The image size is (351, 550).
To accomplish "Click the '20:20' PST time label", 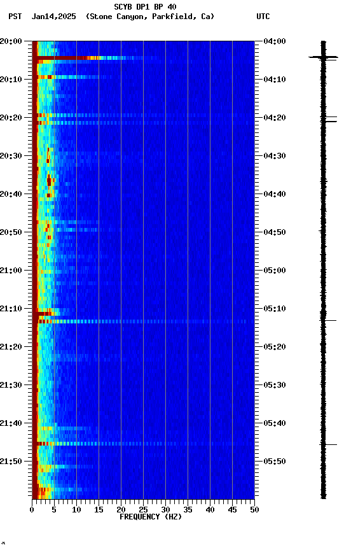I will click(x=11, y=118).
